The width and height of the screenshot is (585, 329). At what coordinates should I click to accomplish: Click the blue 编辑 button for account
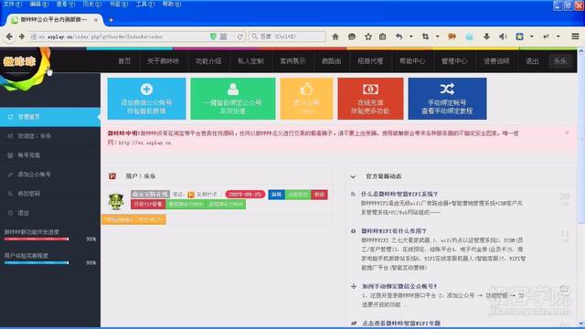(x=276, y=195)
